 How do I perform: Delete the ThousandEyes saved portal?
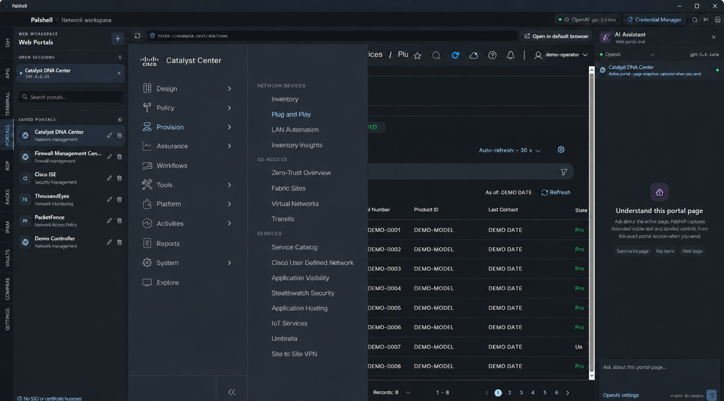tap(120, 200)
